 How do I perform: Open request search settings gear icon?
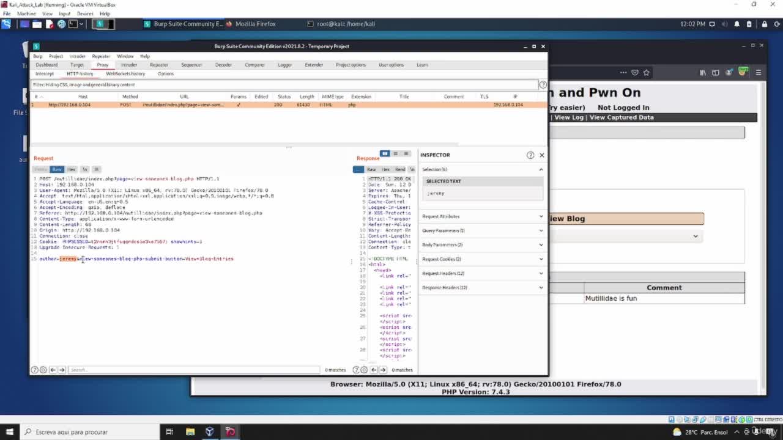(x=43, y=370)
